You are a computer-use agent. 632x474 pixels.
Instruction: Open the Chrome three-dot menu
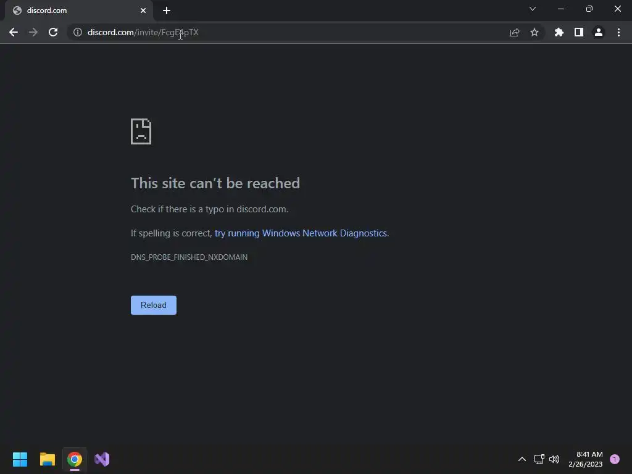[x=618, y=32]
